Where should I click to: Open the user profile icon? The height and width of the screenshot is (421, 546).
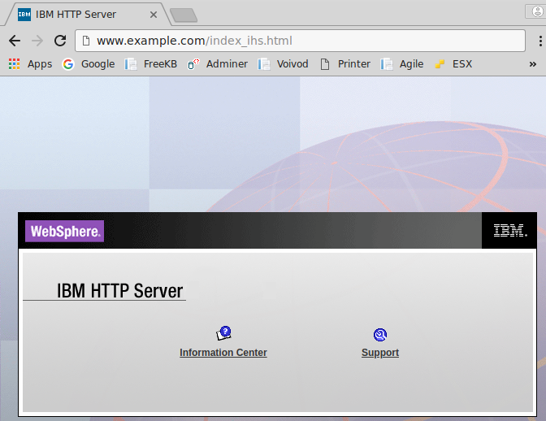[x=537, y=11]
